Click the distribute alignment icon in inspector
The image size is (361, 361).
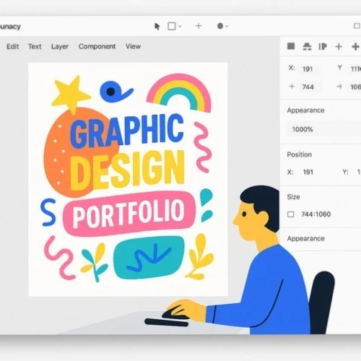307,46
